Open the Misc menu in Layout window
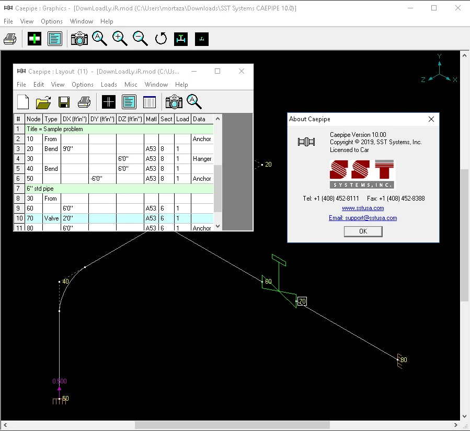The width and height of the screenshot is (470, 431). pyautogui.click(x=131, y=85)
